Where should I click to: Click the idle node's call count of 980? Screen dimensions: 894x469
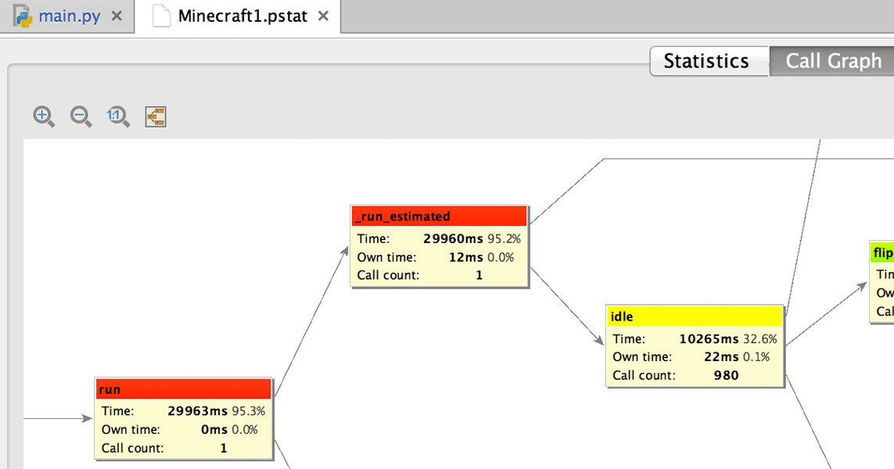coord(726,375)
